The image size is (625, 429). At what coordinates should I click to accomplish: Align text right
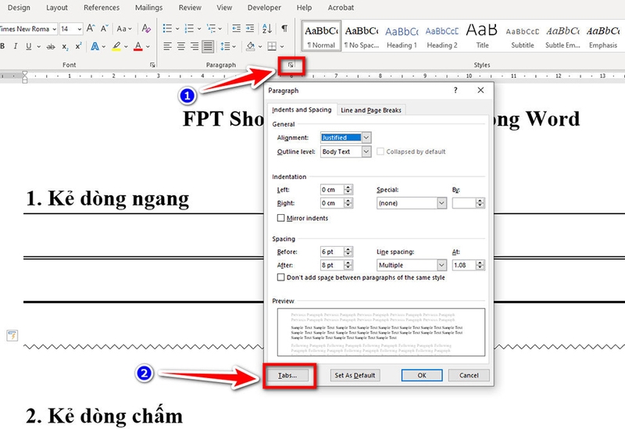coord(195,46)
